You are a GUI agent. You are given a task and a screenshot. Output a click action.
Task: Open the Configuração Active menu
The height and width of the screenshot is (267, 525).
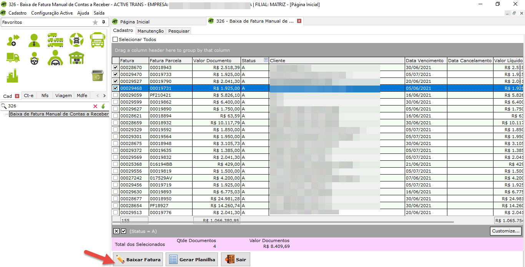pyautogui.click(x=52, y=13)
